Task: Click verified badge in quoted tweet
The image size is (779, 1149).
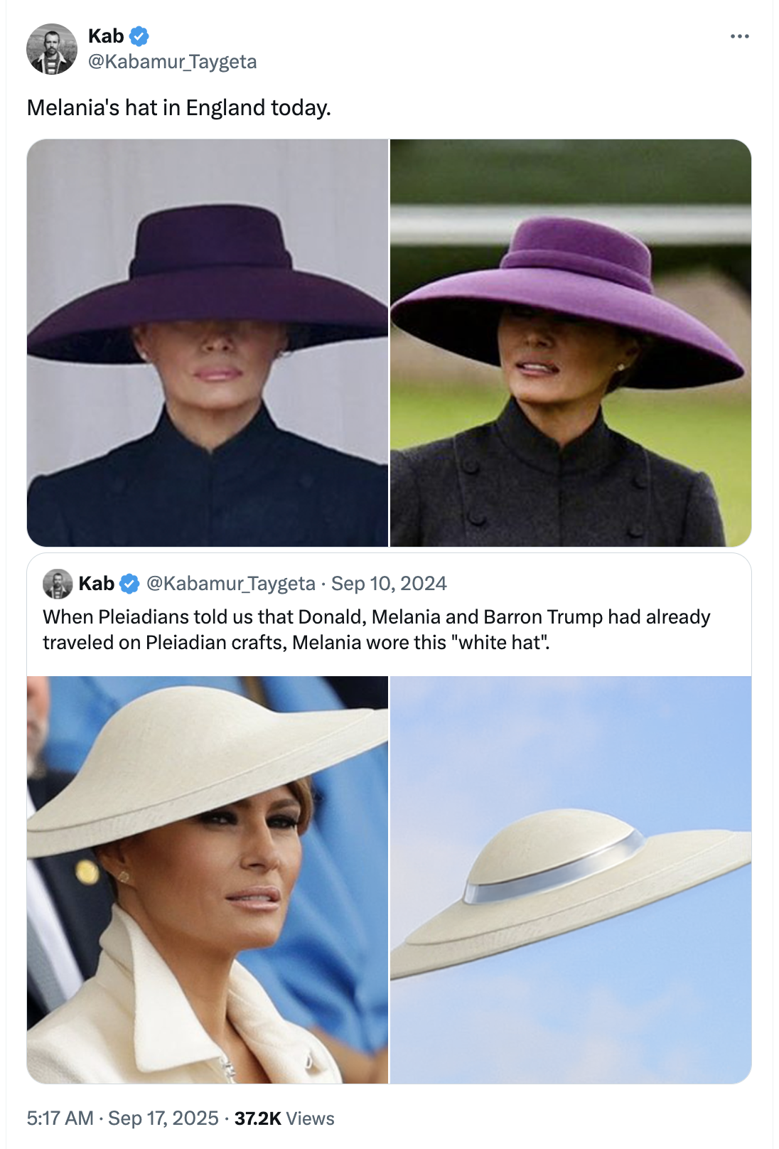Action: [129, 584]
